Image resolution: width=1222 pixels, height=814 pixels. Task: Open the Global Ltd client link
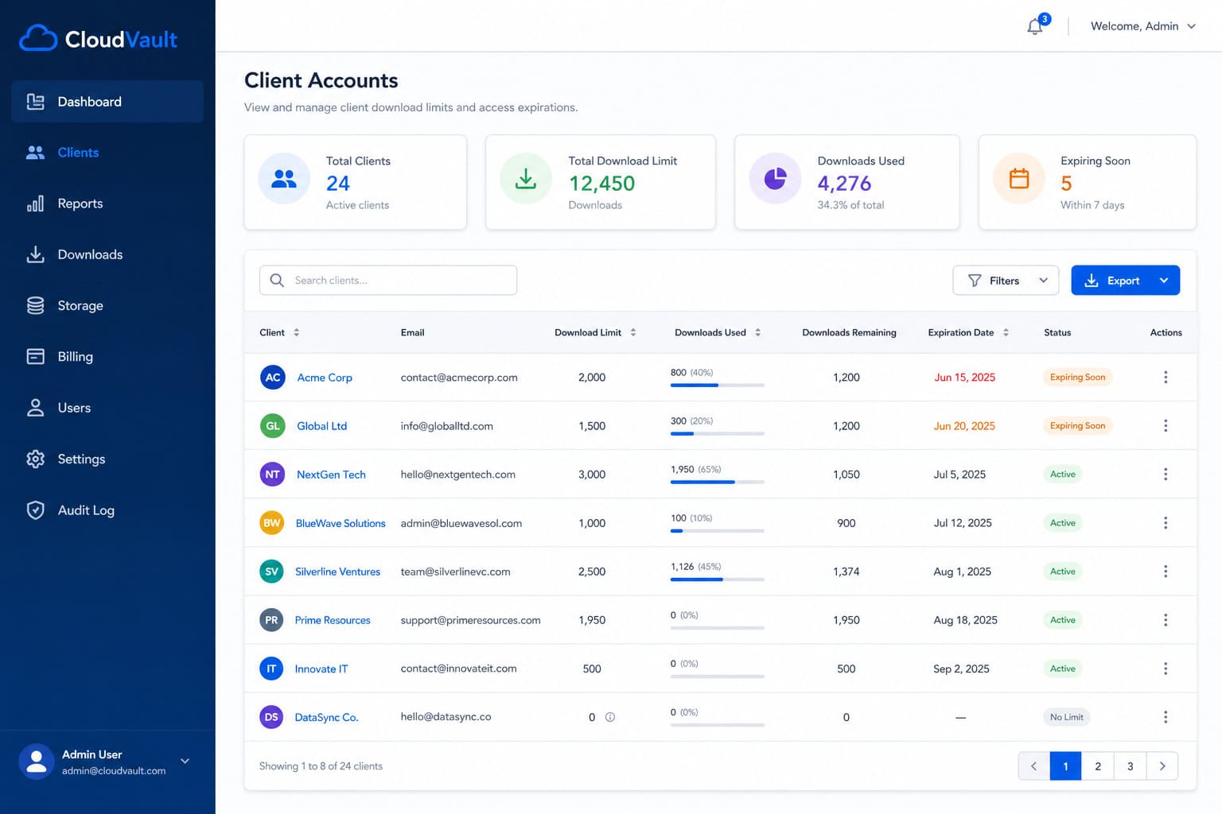click(321, 426)
